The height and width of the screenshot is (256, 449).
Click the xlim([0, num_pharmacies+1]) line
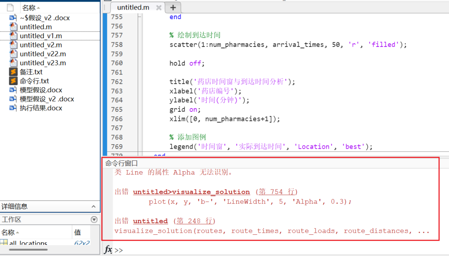[225, 119]
